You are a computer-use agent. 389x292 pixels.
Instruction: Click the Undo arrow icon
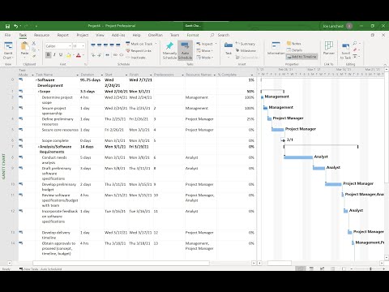16,26
